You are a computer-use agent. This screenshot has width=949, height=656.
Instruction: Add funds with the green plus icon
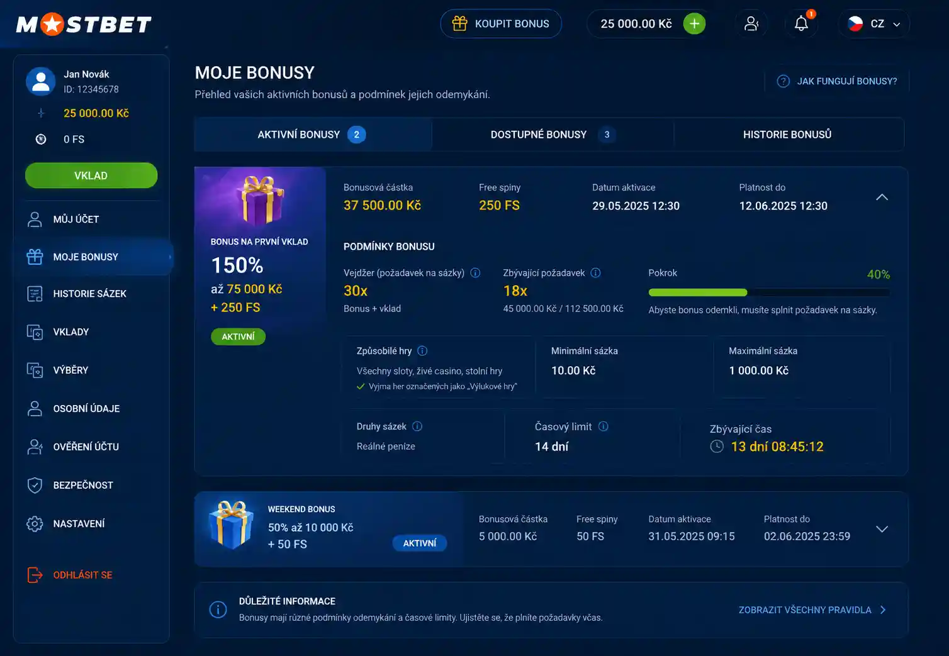694,24
